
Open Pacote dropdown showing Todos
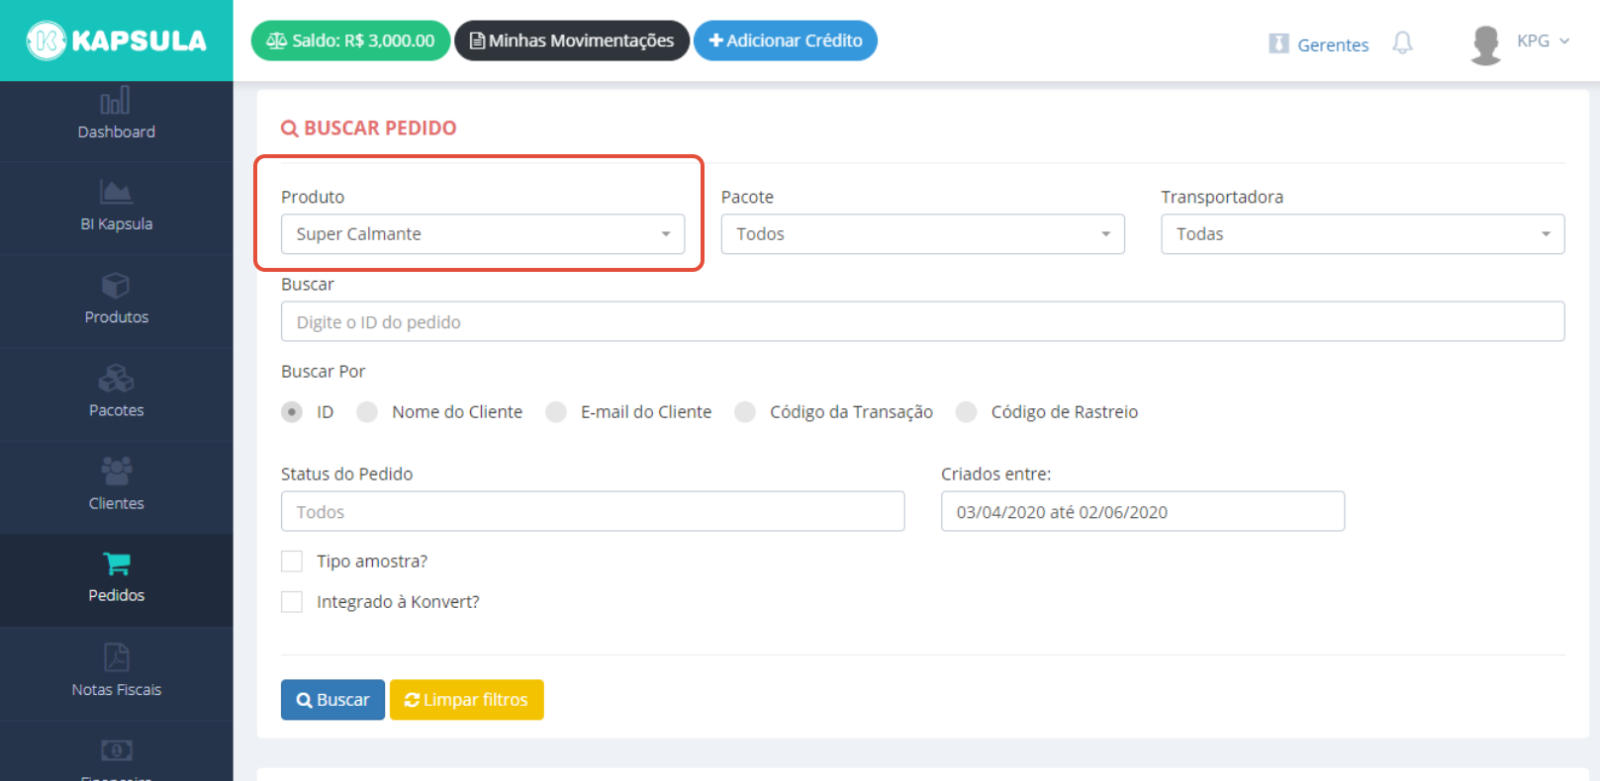click(923, 234)
